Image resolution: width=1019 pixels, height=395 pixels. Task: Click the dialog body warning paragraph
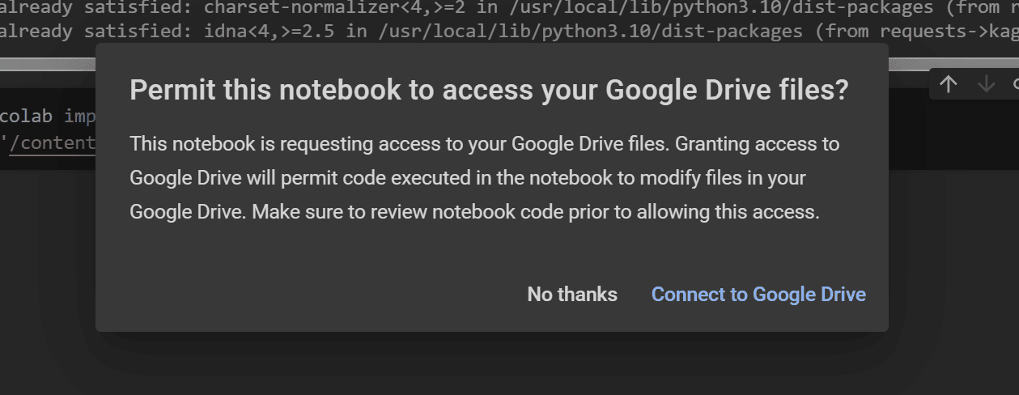point(485,178)
